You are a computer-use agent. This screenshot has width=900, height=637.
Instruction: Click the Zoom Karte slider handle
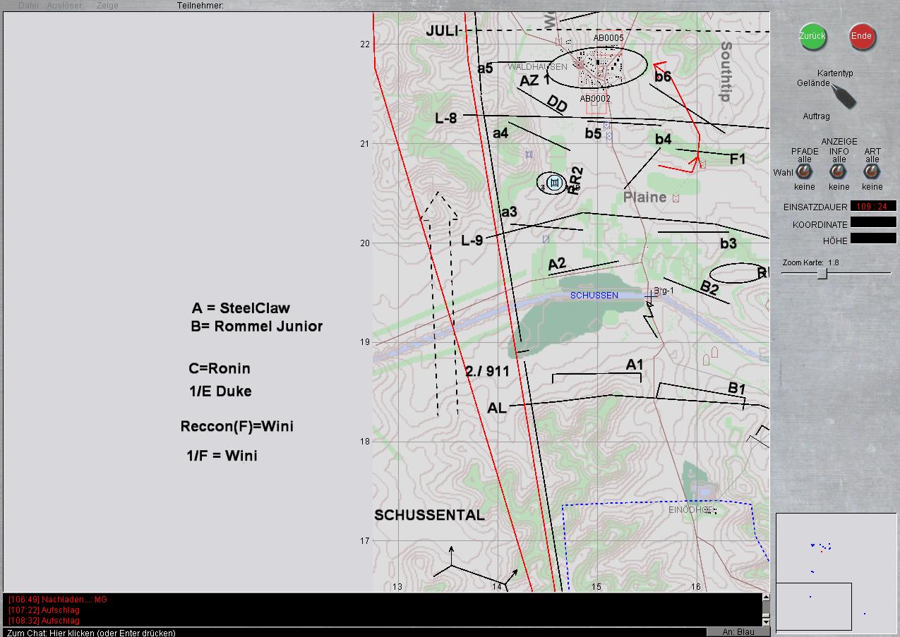click(822, 274)
